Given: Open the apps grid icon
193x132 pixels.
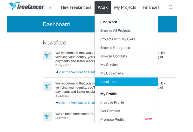Looking at the screenshot, I should pyautogui.click(x=50, y=8).
